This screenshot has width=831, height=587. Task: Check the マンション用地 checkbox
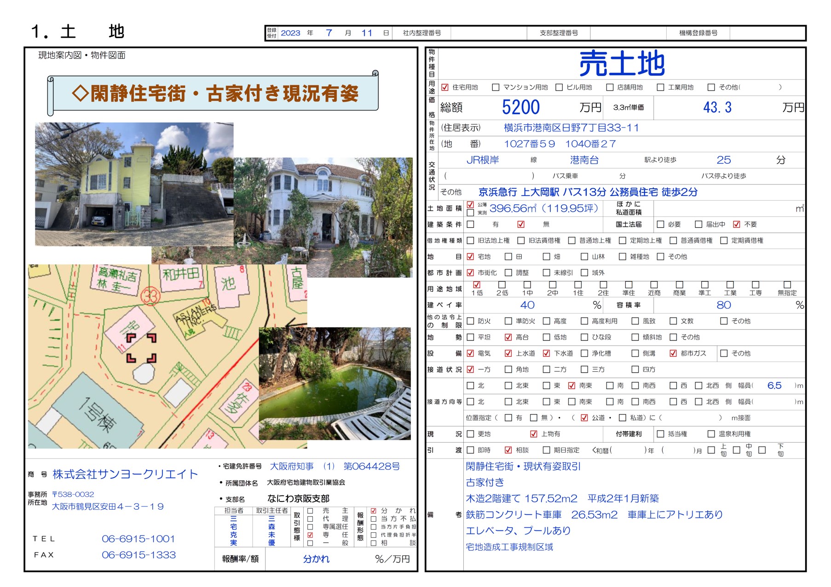pos(496,87)
